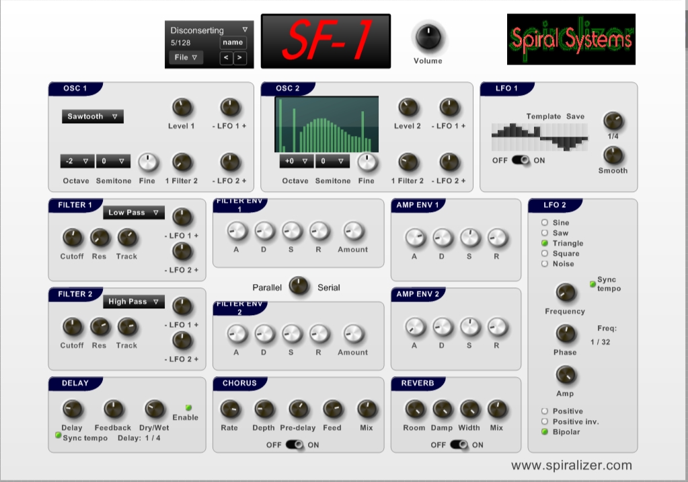
Task: Click the master Volume knob
Action: pos(428,37)
